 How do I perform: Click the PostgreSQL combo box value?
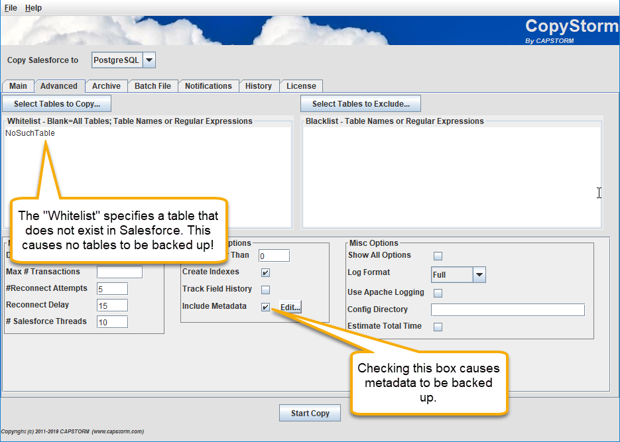pos(117,60)
